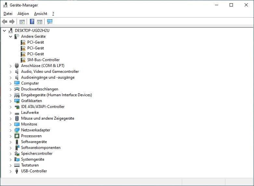Click the Systemgeräte icon
Screen dimensions: 254x186
coord(17,159)
